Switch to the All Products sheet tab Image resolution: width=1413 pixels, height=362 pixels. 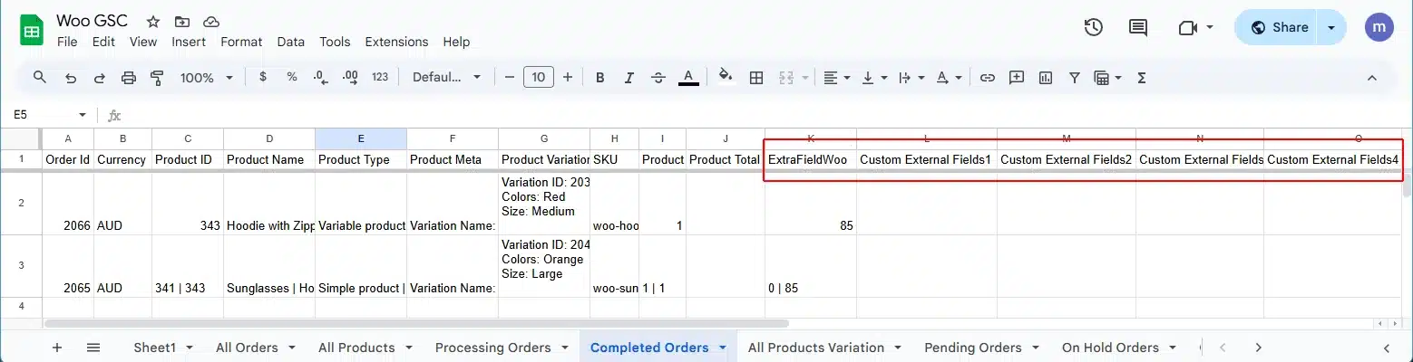356,348
